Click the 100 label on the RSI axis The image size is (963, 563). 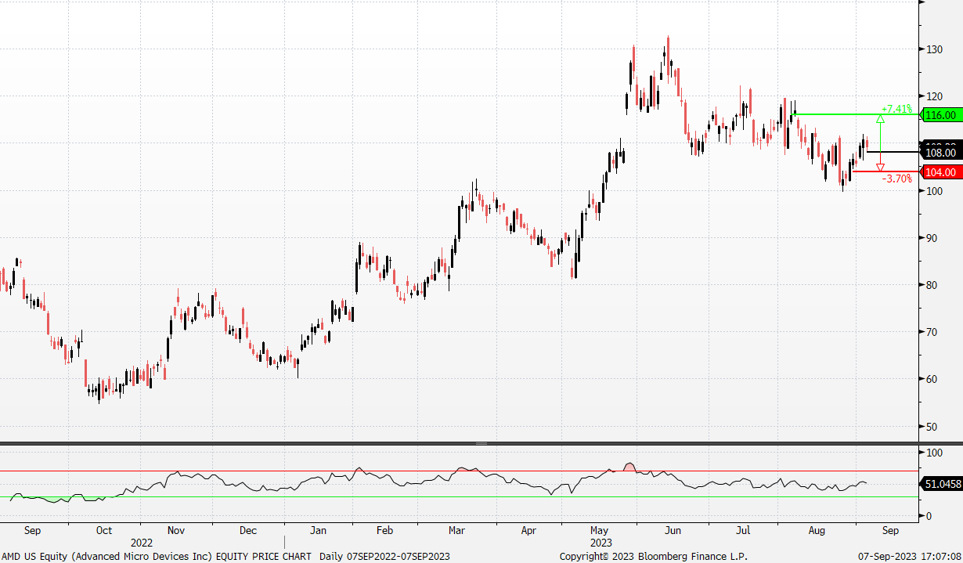[934, 453]
